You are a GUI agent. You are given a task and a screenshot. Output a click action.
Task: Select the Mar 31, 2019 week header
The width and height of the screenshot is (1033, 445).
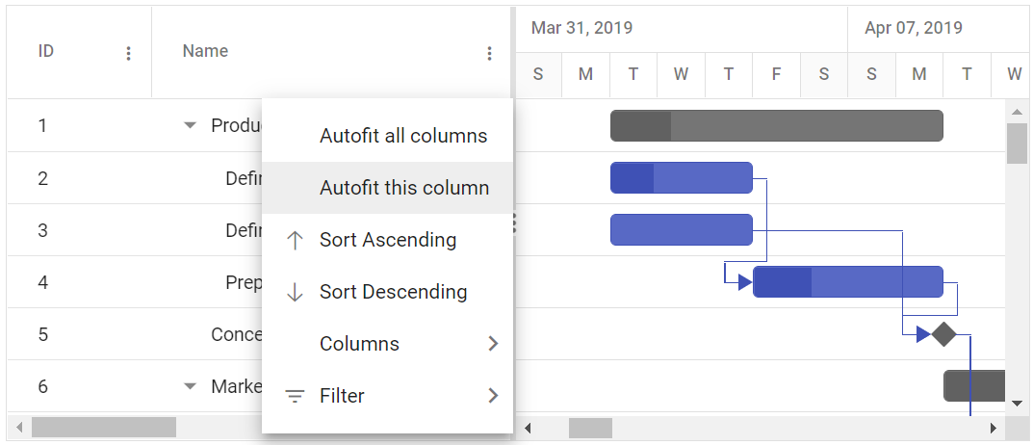tap(582, 28)
